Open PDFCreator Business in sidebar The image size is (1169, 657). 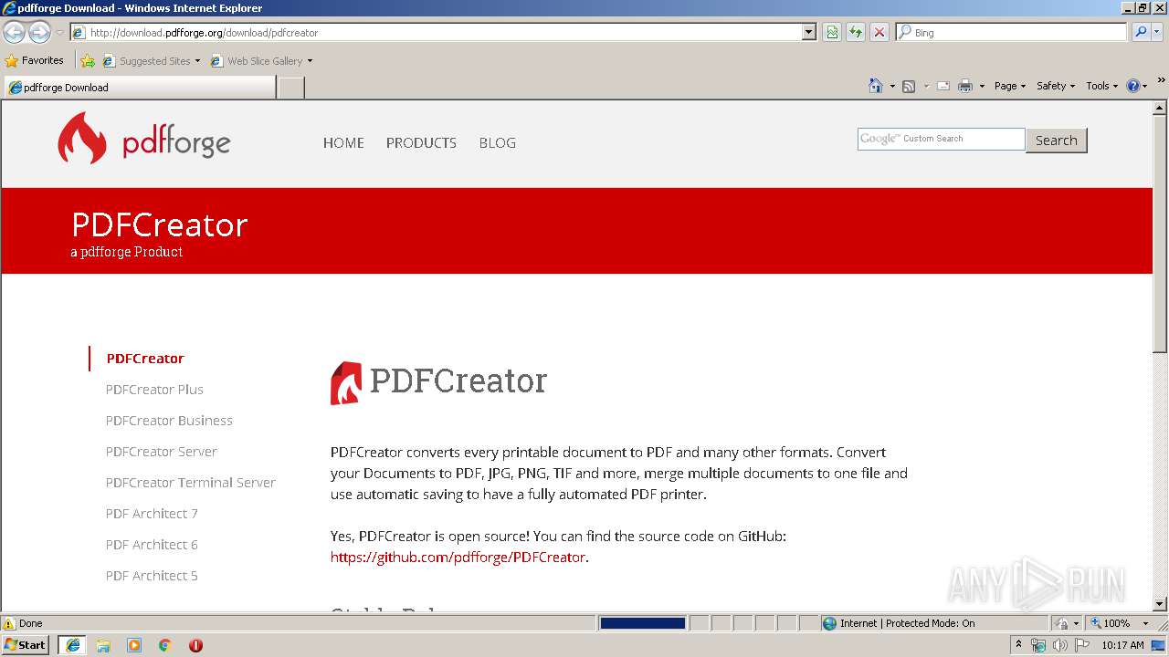coord(169,421)
